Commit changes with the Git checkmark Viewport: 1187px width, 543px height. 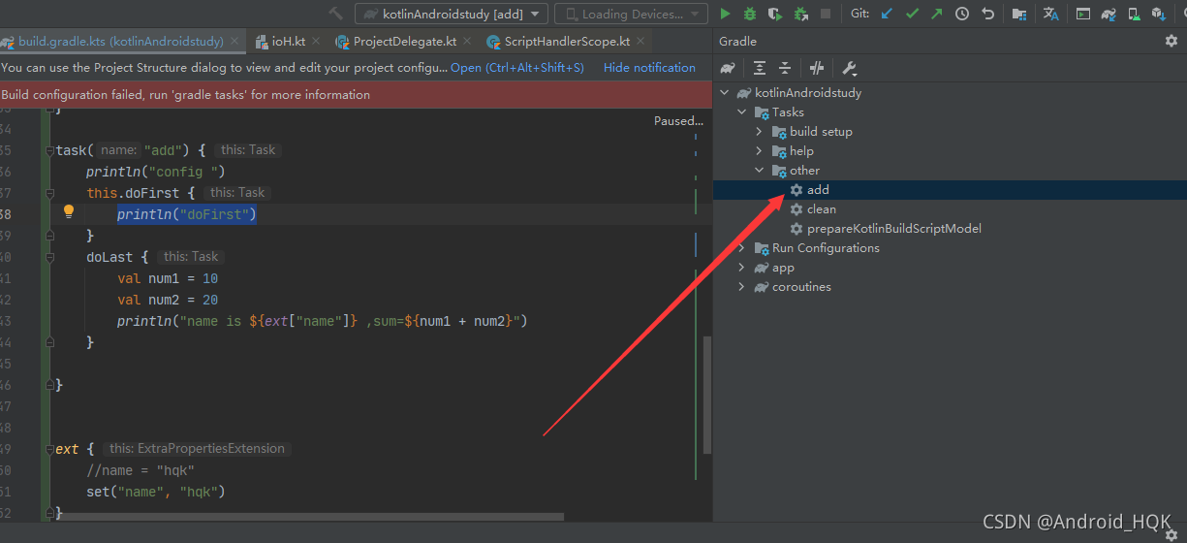912,14
